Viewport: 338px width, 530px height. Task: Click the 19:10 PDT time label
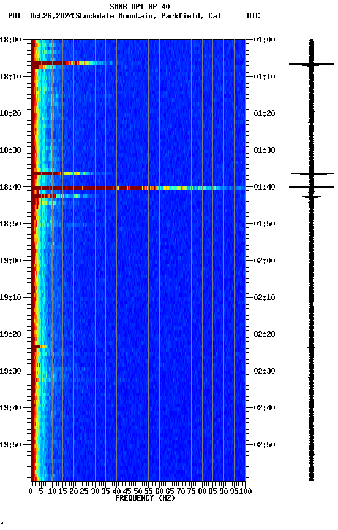coord(10,298)
